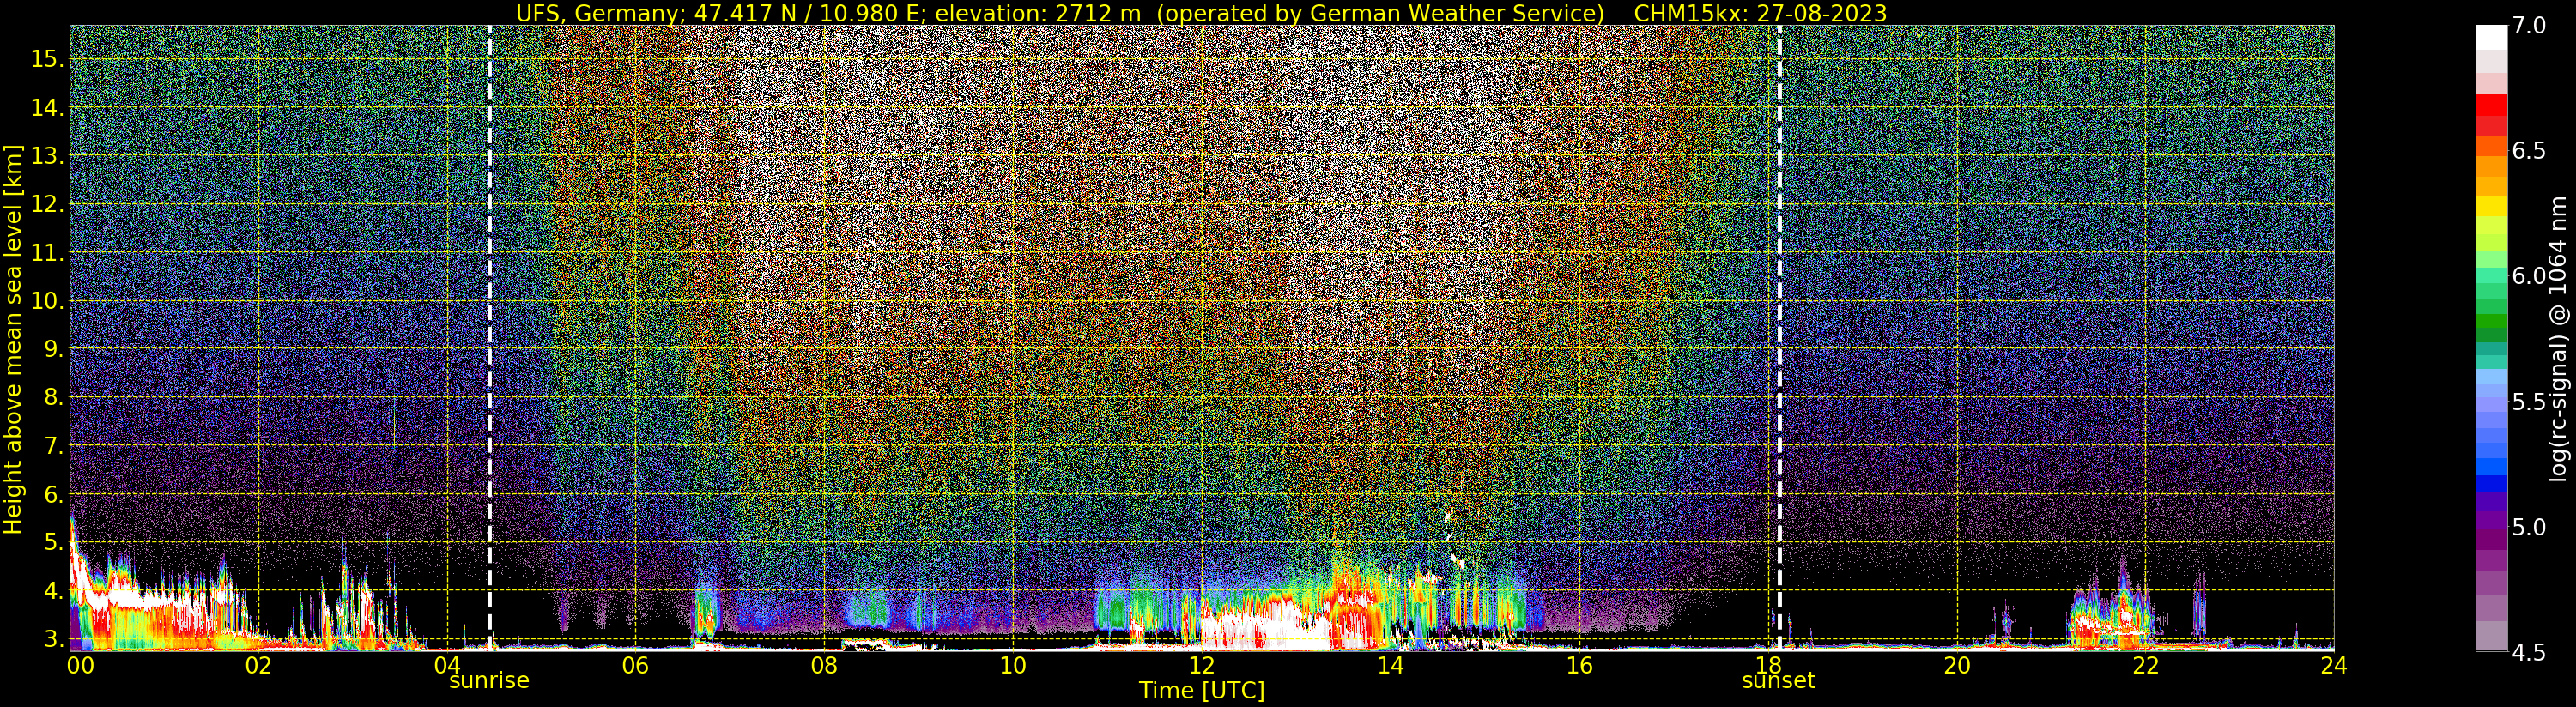The width and height of the screenshot is (2576, 707).
Task: Click the "10" time tick label
Action: tap(1013, 665)
